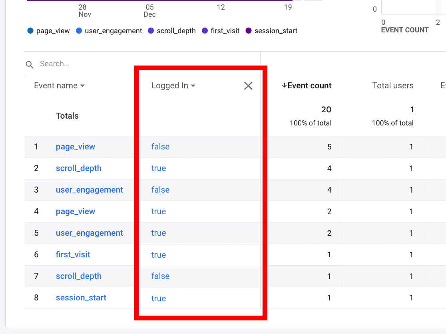Open first_visit event link

[x=73, y=254]
